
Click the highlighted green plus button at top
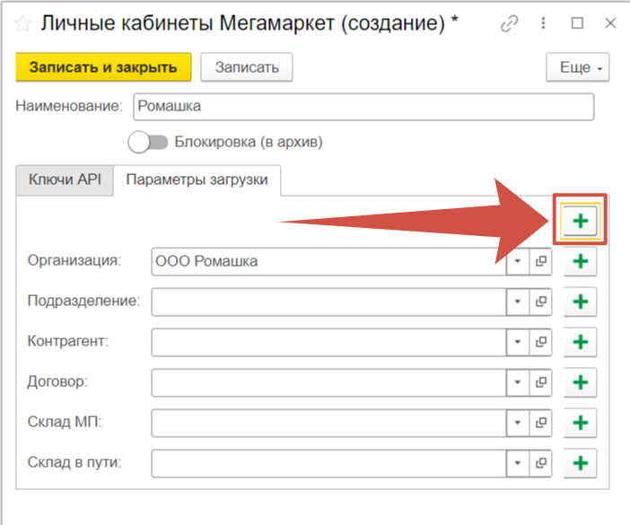[580, 220]
